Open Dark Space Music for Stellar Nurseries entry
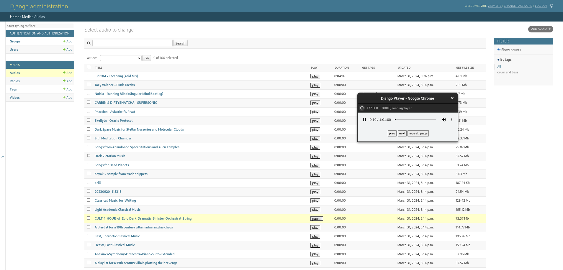The image size is (563, 270). coord(139,129)
